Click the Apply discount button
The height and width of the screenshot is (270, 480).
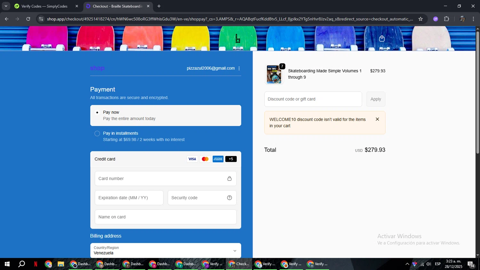click(x=376, y=99)
